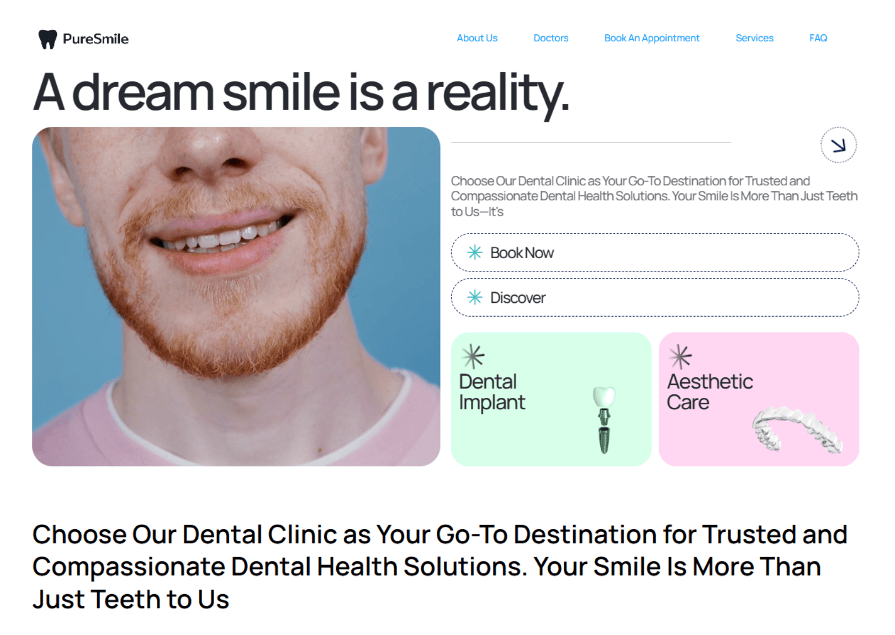Open the Services navigation link
Image resolution: width=895 pixels, height=635 pixels.
754,38
